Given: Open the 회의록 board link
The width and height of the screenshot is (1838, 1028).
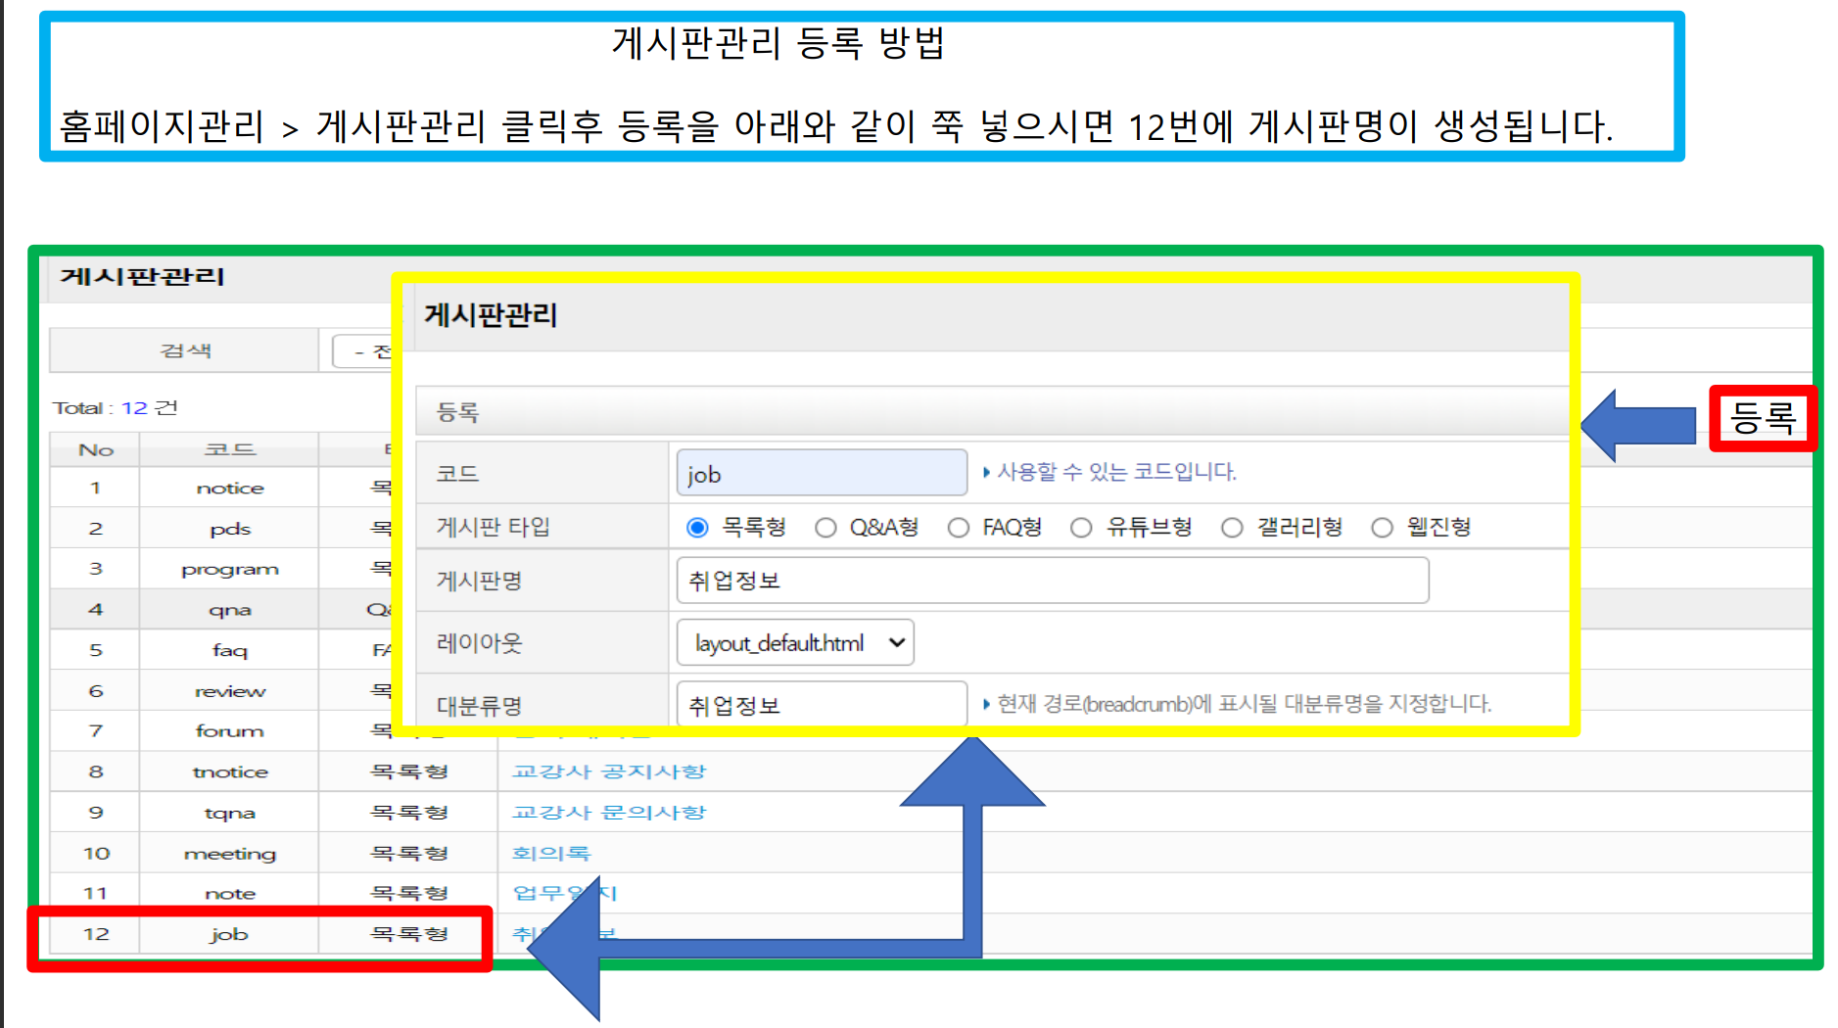Looking at the screenshot, I should [551, 854].
